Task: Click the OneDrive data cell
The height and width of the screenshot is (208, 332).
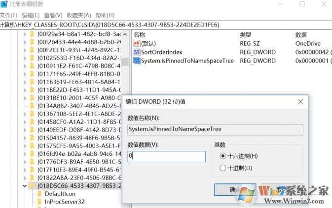Action: [x=308, y=44]
